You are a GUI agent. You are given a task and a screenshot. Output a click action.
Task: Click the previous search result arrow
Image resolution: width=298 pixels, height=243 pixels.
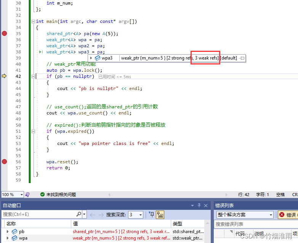[x=92, y=215]
